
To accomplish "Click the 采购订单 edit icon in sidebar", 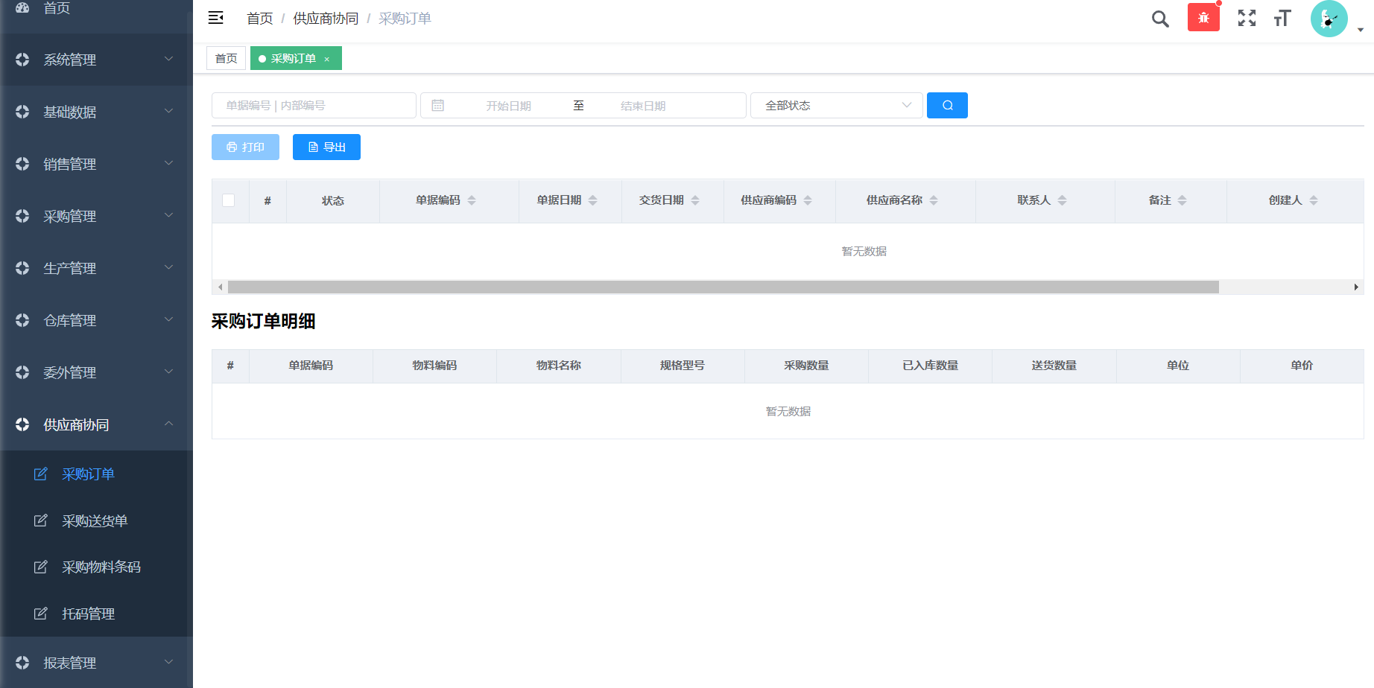I will (41, 474).
